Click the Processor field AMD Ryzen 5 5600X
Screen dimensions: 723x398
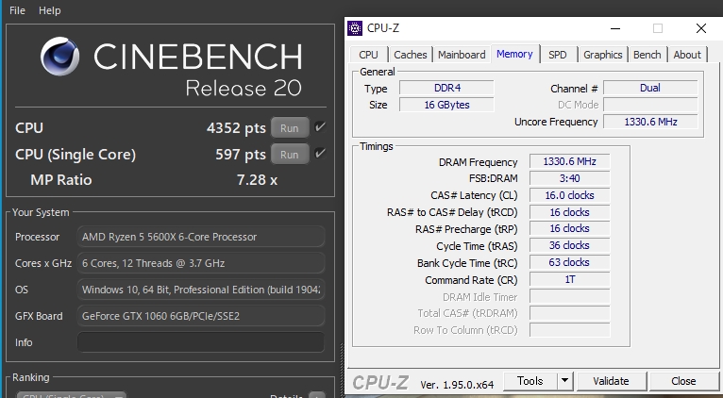pos(201,237)
